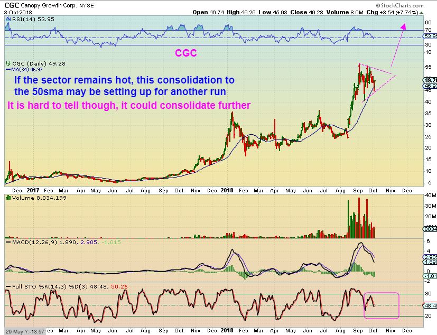Screen dimensions: 437x335
Task: Click the MA(34) 46.97 legend text
Action: click(x=27, y=69)
